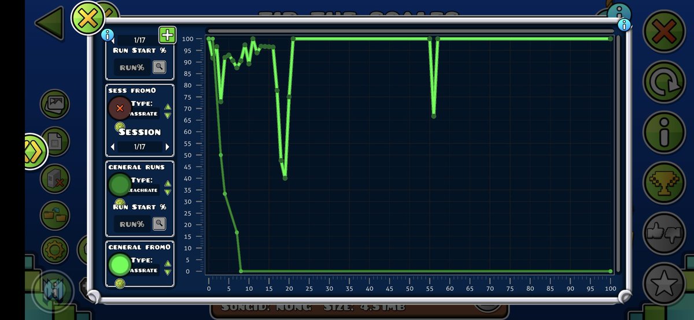Viewport: 694px width, 320px height.
Task: Click small round icon under General Runs circle
Action: coord(120,203)
